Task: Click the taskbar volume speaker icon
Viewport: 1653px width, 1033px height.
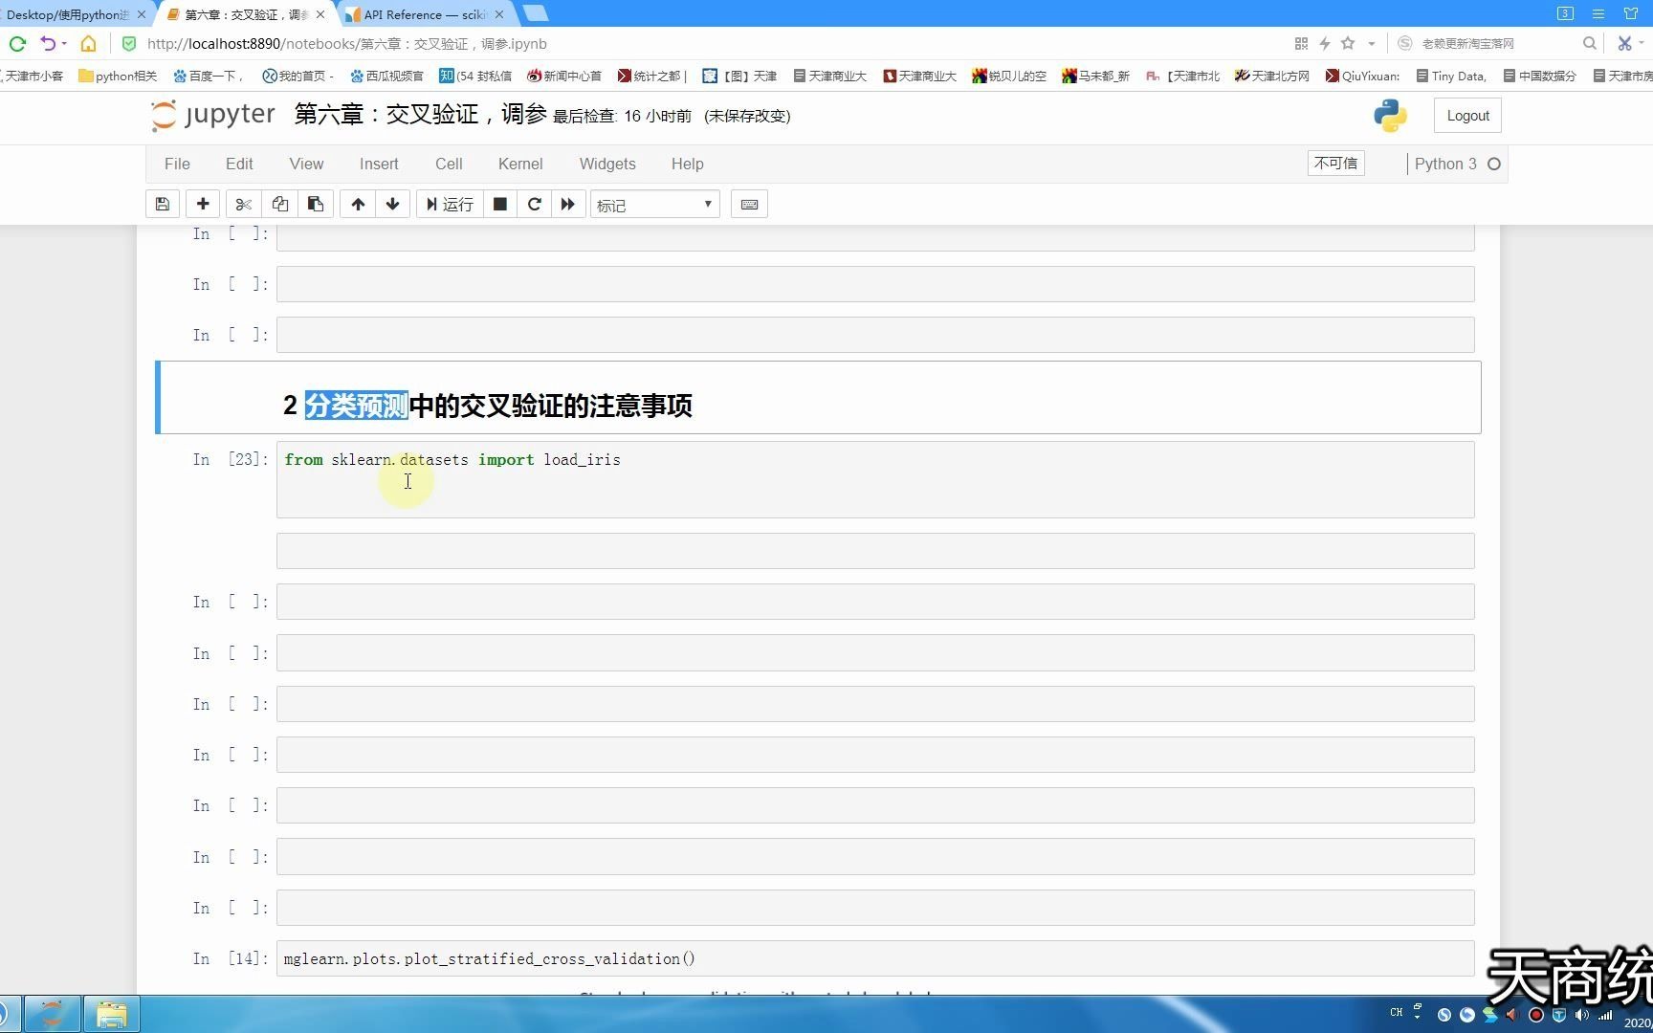Action: click(1581, 1015)
